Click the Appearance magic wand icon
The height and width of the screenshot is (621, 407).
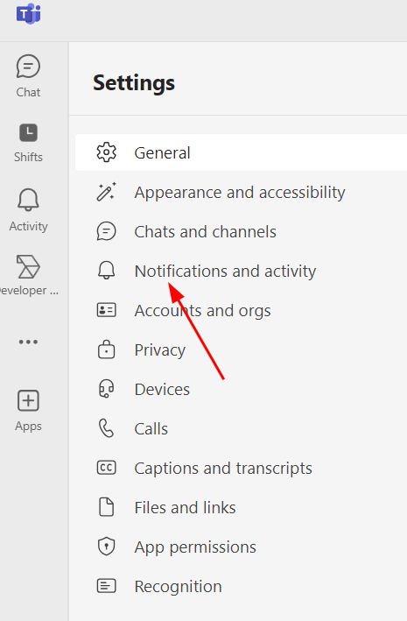coord(107,192)
